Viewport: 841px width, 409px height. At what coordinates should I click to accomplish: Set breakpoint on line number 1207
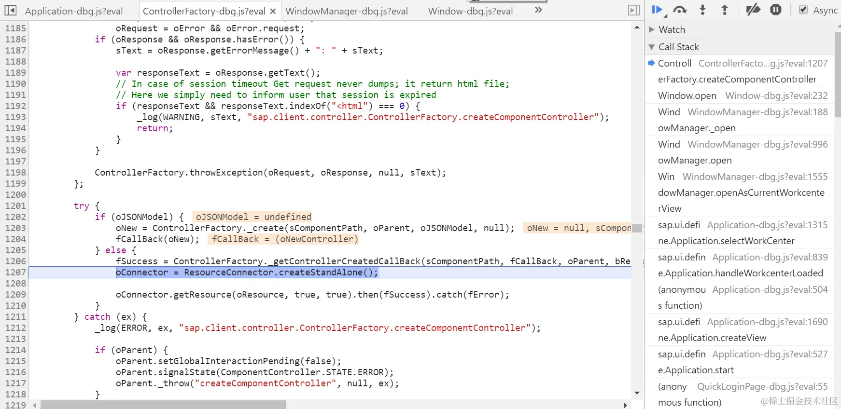click(x=15, y=273)
